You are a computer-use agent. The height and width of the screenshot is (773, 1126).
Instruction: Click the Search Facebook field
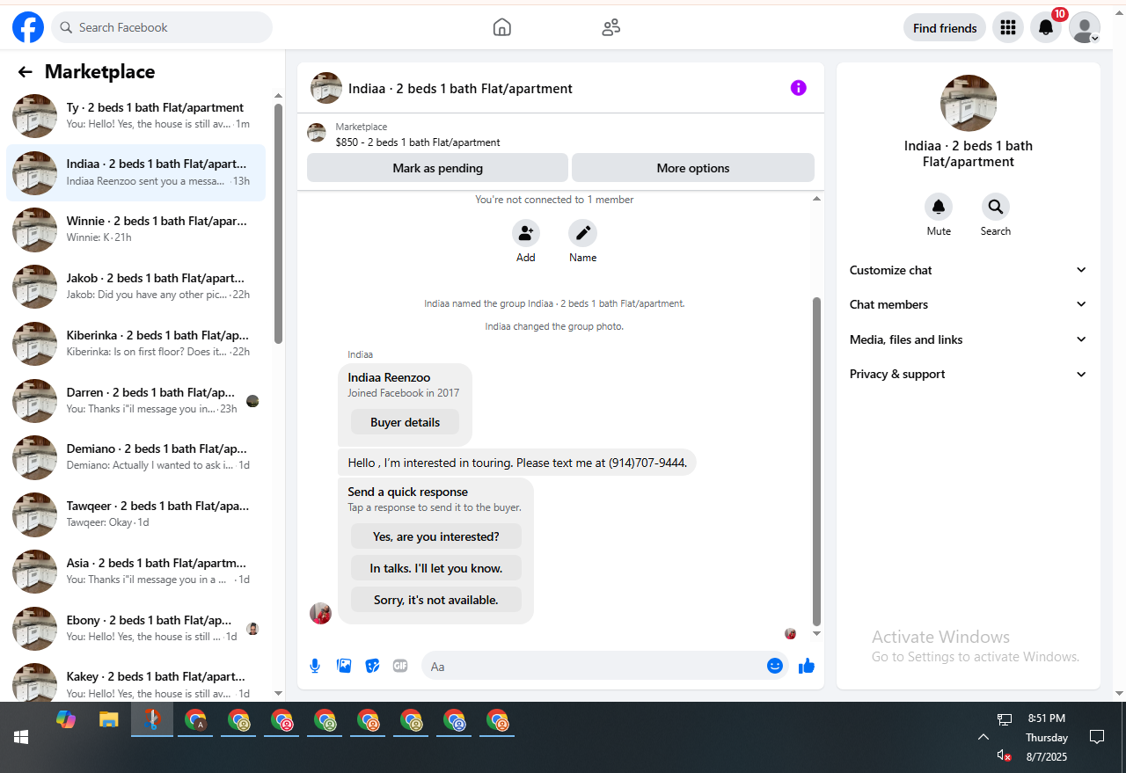point(162,27)
